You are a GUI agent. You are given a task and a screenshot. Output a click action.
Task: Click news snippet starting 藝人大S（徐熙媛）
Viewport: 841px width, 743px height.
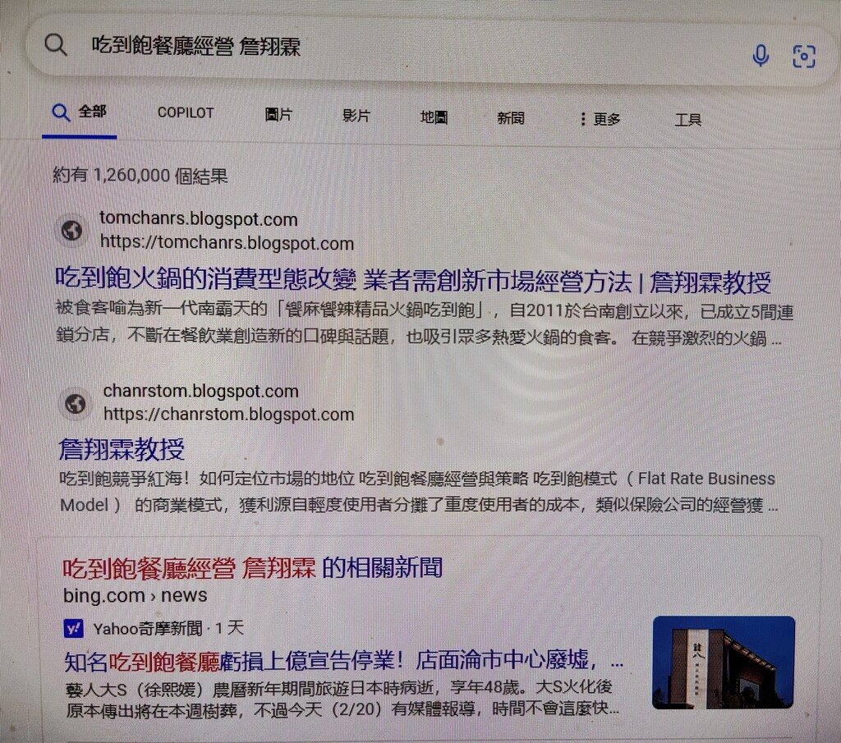[x=343, y=698]
